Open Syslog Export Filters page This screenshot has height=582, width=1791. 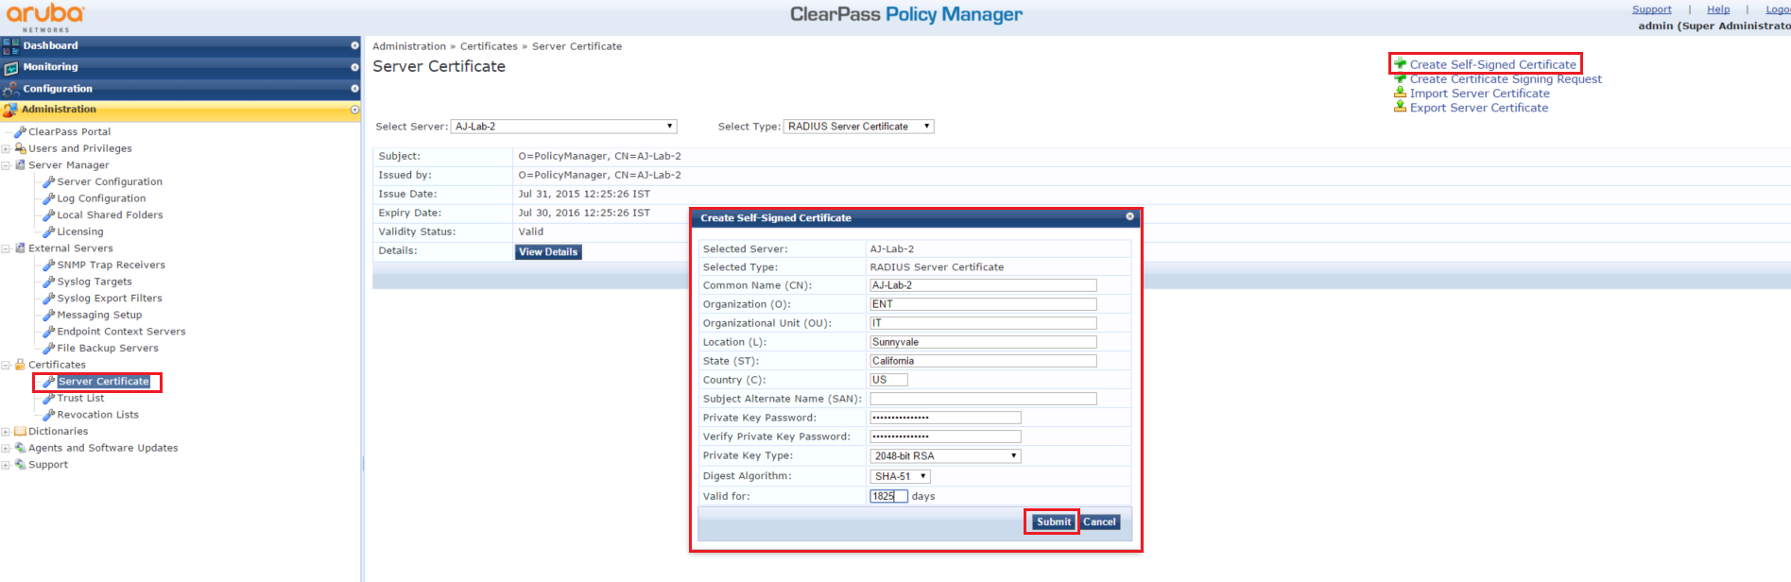(110, 299)
